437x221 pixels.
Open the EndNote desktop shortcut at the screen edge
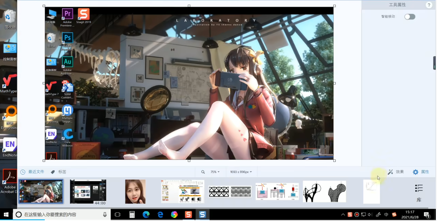10,148
